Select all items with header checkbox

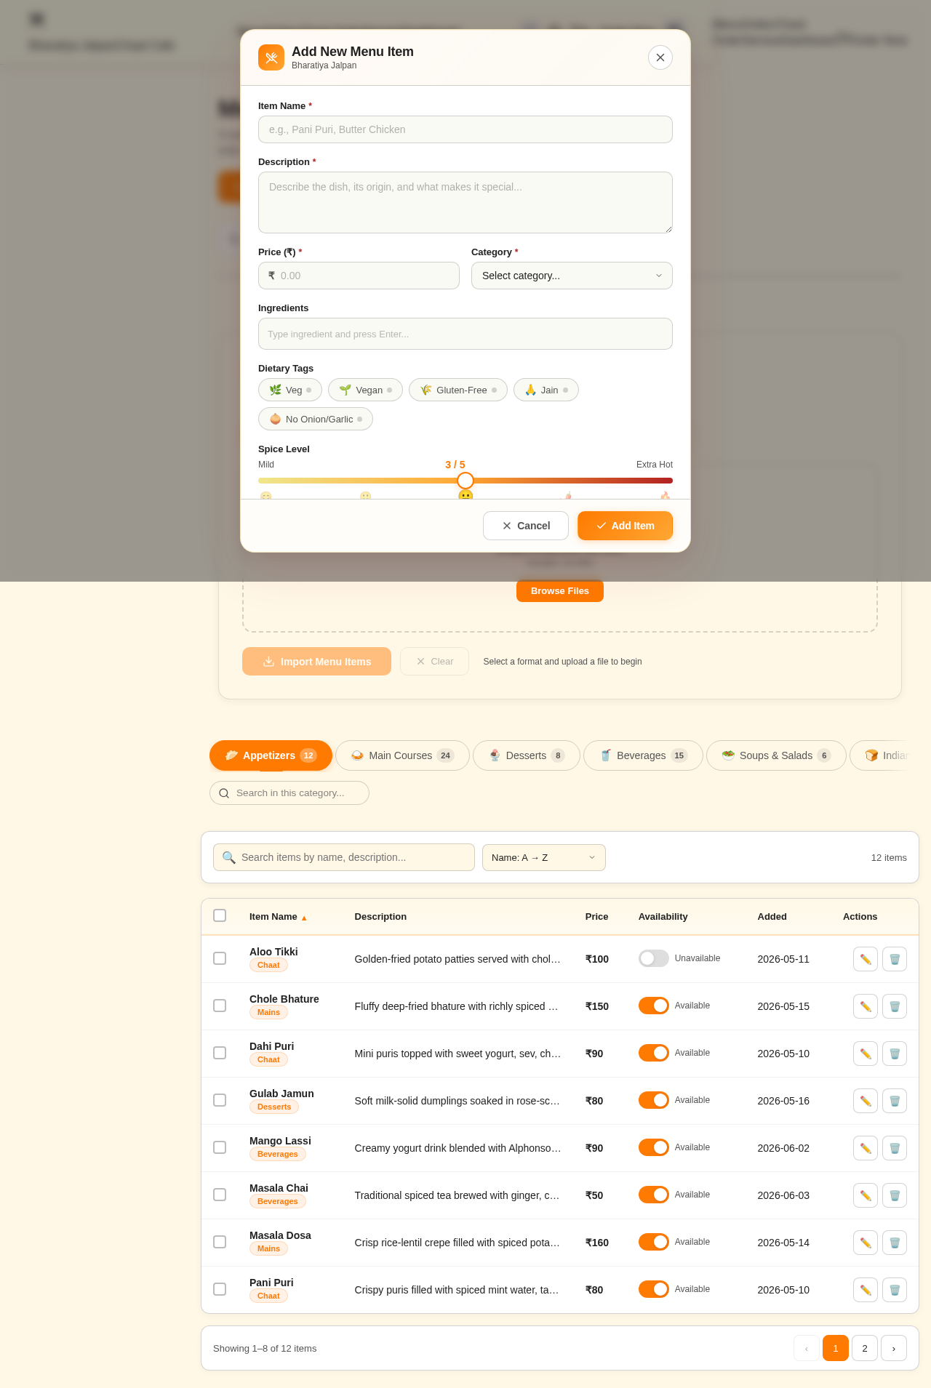220,915
